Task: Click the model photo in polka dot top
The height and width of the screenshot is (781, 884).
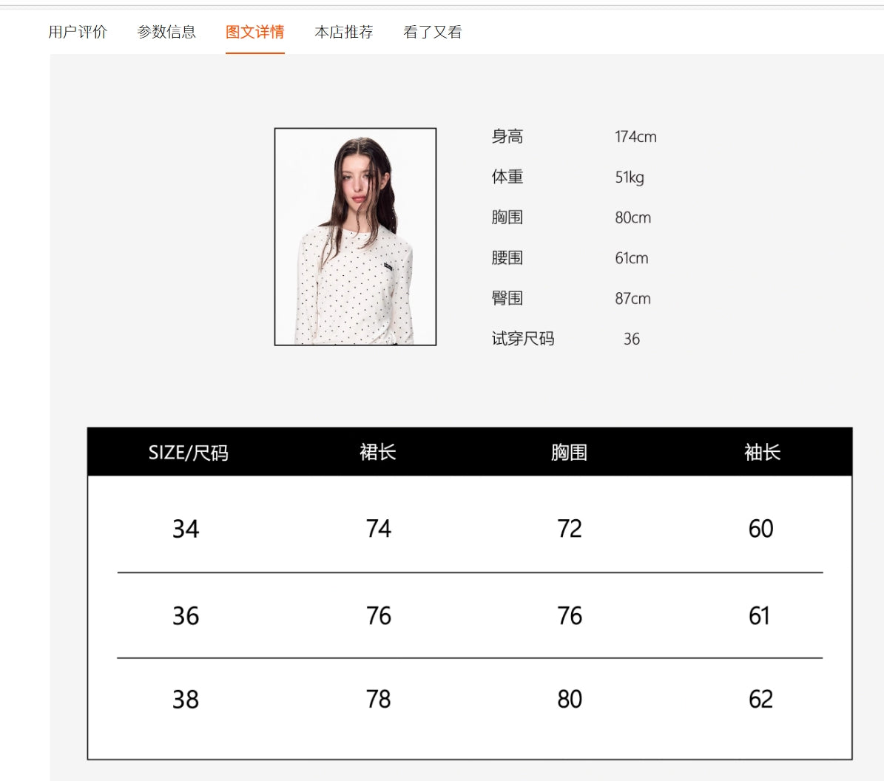Action: tap(355, 237)
